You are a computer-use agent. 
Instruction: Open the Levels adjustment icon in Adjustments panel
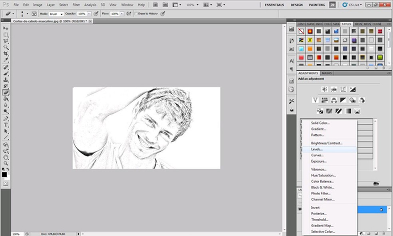tap(333, 89)
